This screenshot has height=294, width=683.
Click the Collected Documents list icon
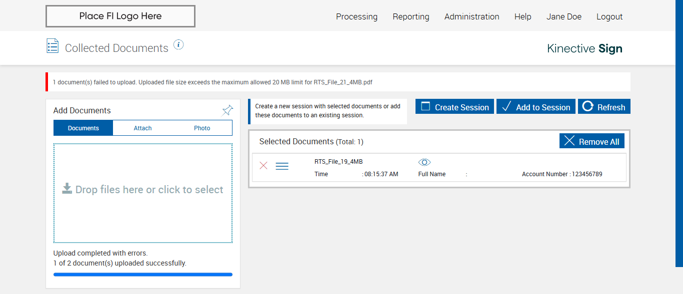[52, 46]
